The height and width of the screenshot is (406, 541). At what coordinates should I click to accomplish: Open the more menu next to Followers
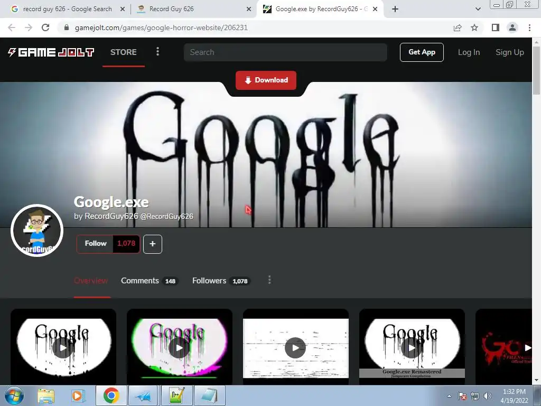tap(269, 280)
